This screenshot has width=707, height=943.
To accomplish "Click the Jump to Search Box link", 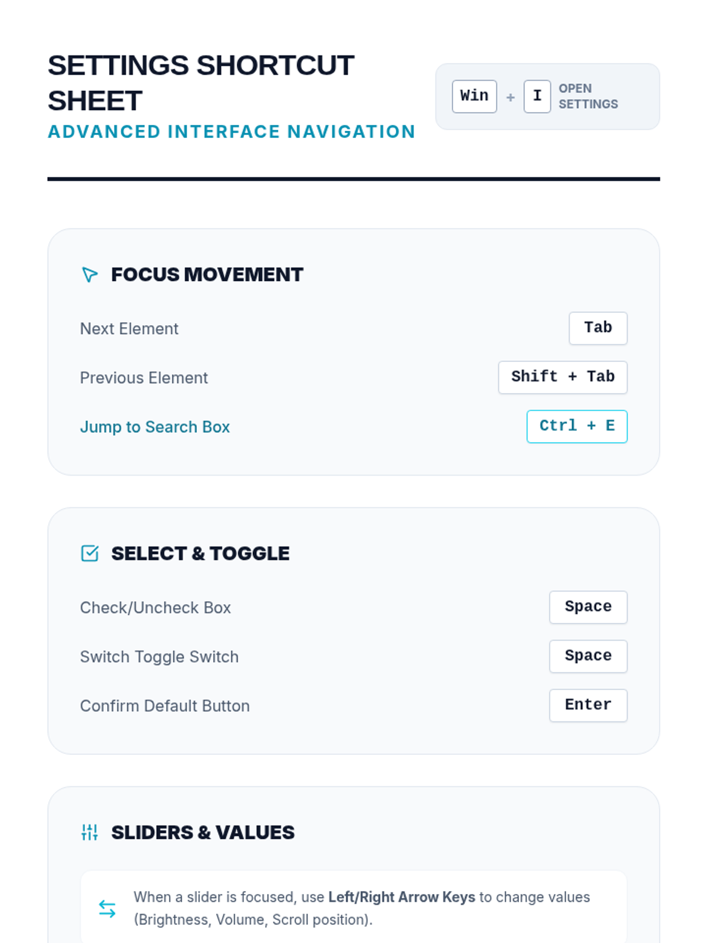I will tap(155, 427).
